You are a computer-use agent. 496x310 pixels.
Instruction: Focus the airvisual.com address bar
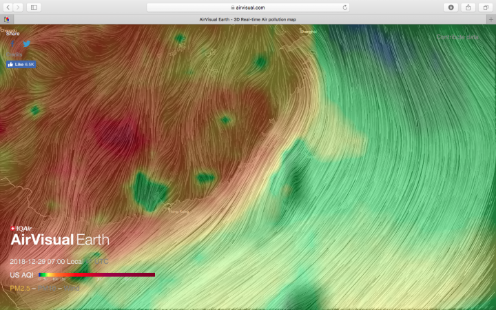click(x=248, y=8)
